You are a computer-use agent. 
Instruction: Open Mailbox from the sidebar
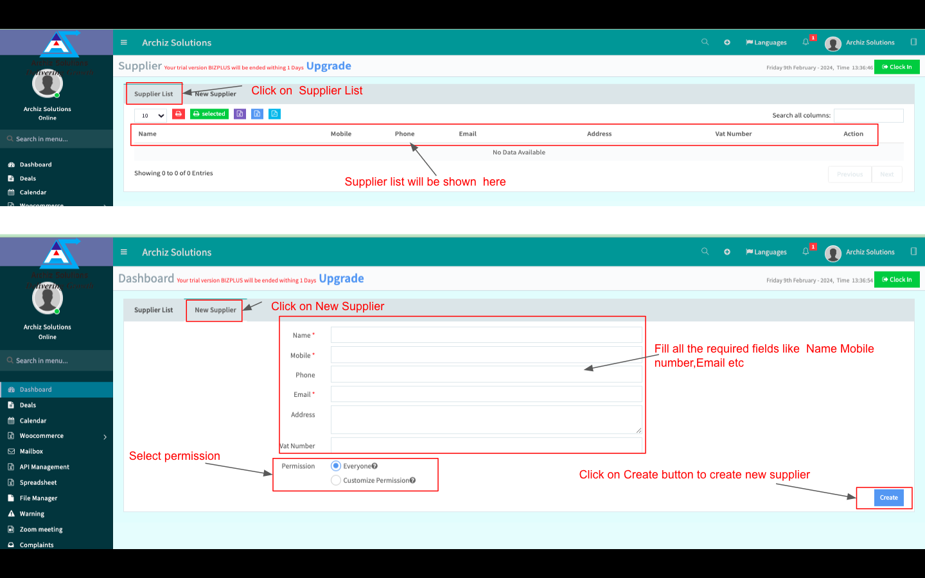31,451
